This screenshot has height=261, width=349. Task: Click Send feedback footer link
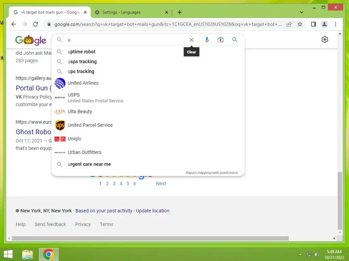(x=50, y=224)
